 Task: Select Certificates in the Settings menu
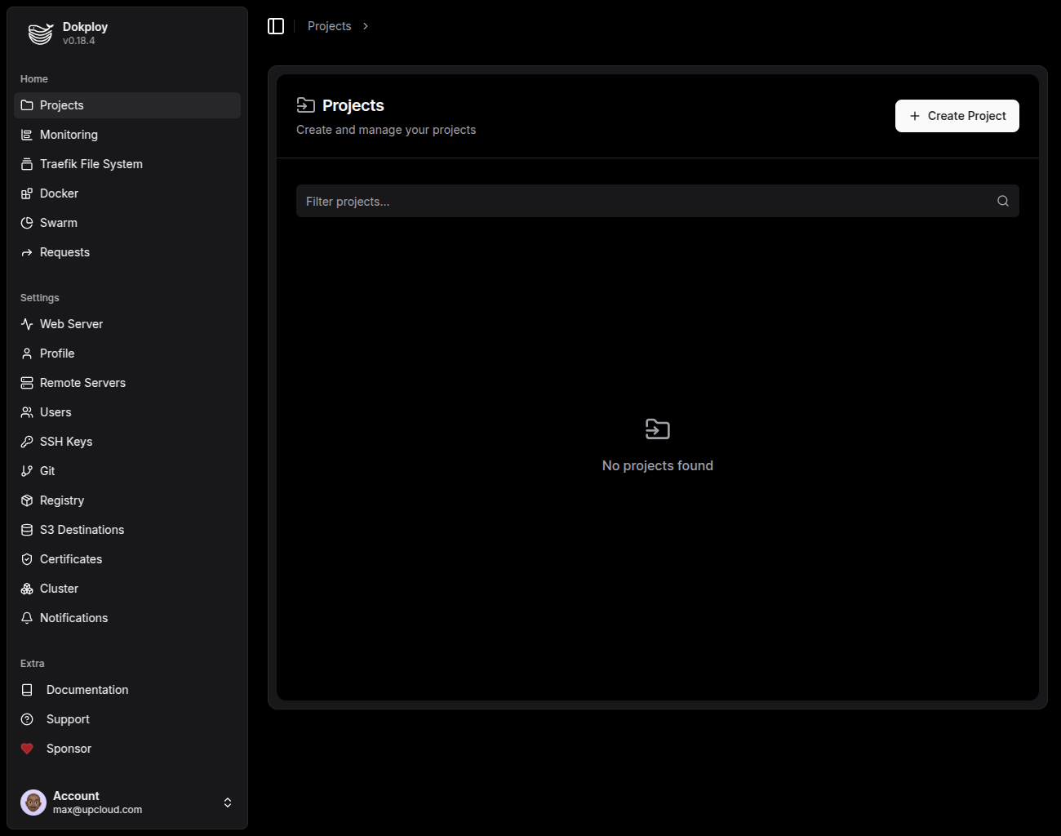click(70, 559)
